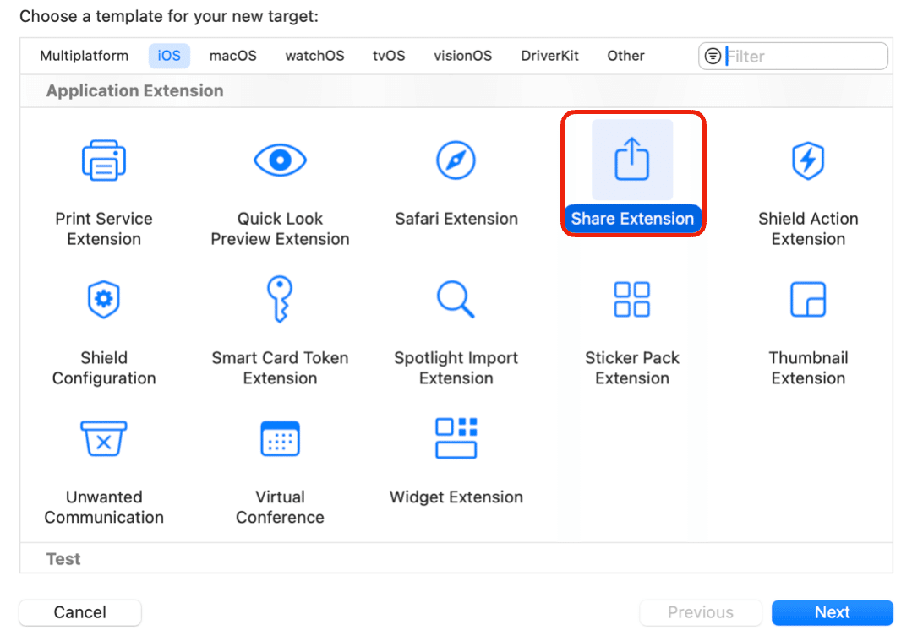Select the iOS platform tab

[169, 56]
